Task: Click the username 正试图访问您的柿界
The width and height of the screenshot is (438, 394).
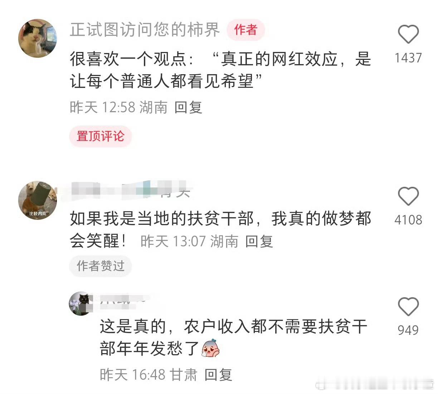Action: click(145, 30)
